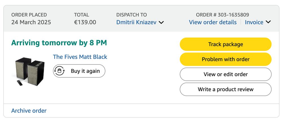282x121 pixels.
Task: Click the Invoice link text
Action: (254, 22)
